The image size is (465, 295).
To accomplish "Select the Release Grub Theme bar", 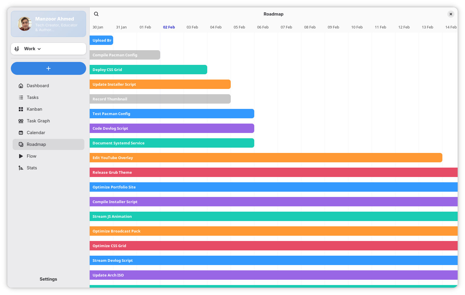I will (274, 172).
